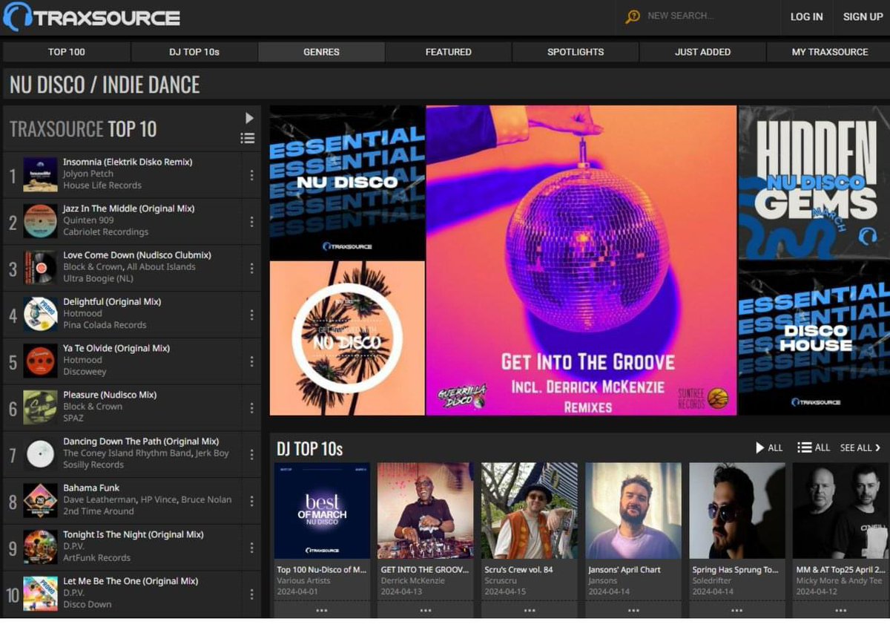The image size is (890, 633).
Task: Open artist Quinten 909
Action: [88, 220]
